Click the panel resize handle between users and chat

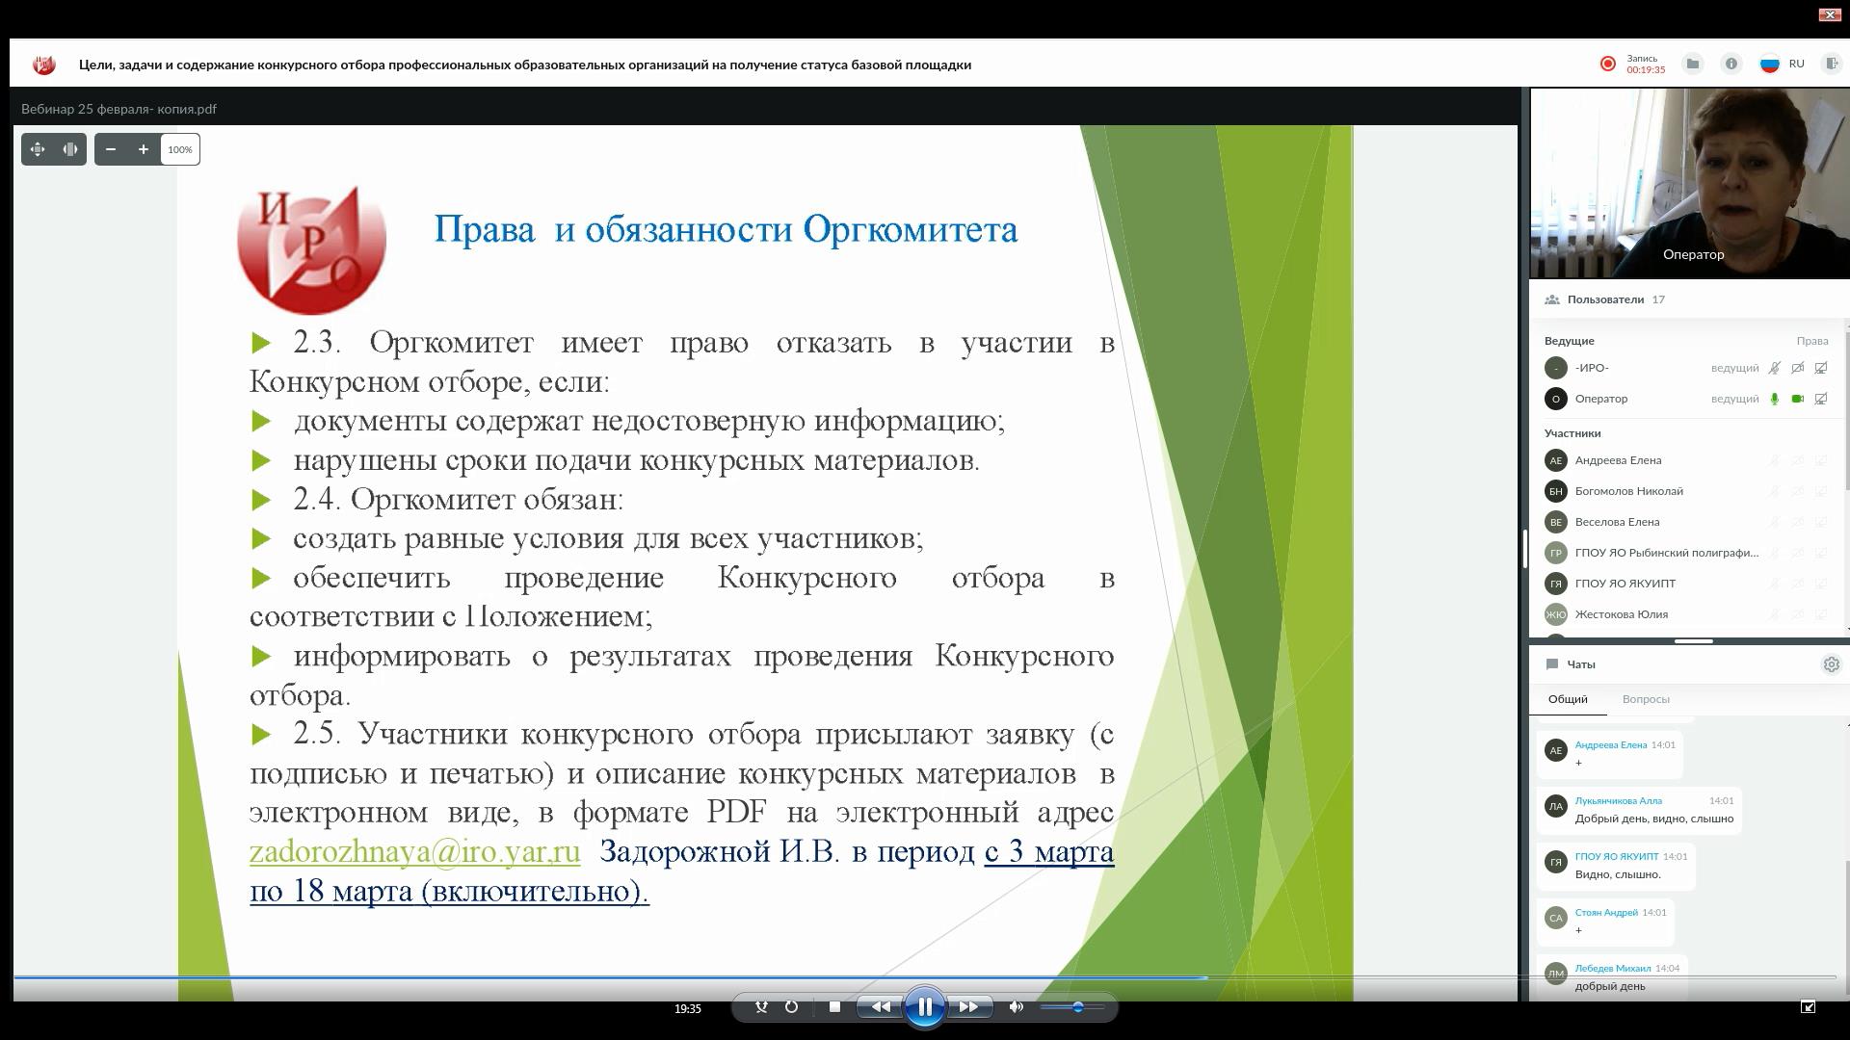(x=1693, y=640)
